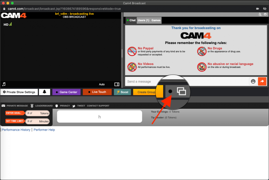This screenshot has height=180, width=269.
Task: Click the camera icon in address bar
Action: click(258, 9)
